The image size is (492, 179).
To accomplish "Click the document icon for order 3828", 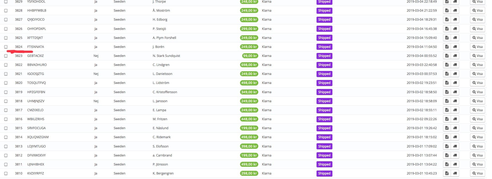I will 447,11.
